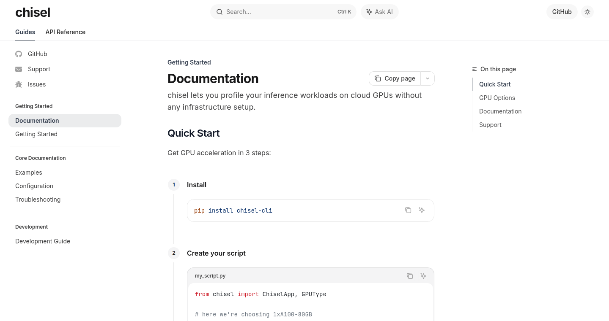The width and height of the screenshot is (609, 321).
Task: Toggle the light/dark theme sun icon
Action: coord(587,12)
